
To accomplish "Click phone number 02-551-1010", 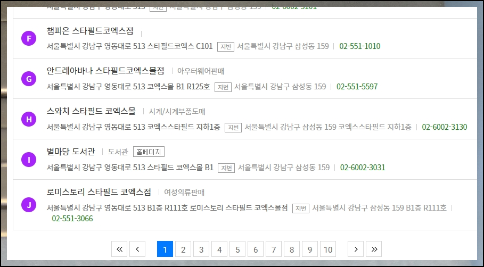I will (x=360, y=46).
